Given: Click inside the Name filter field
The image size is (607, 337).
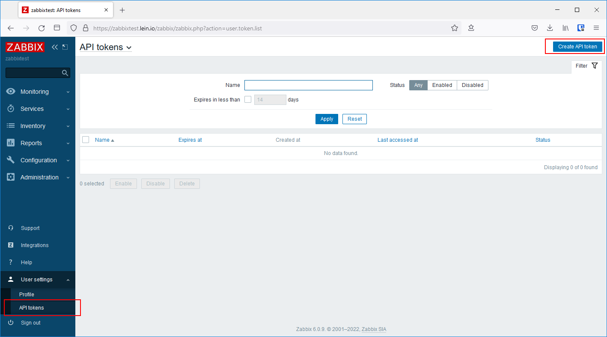Looking at the screenshot, I should (x=308, y=85).
